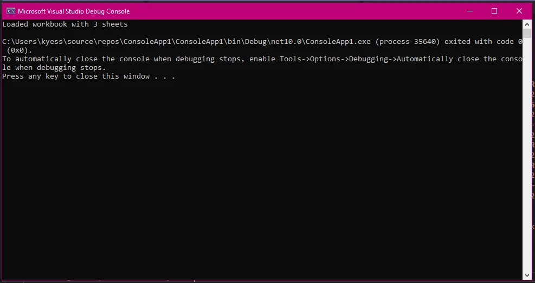Click the 'le when debugging stops.' line
The height and width of the screenshot is (283, 535).
[54, 68]
